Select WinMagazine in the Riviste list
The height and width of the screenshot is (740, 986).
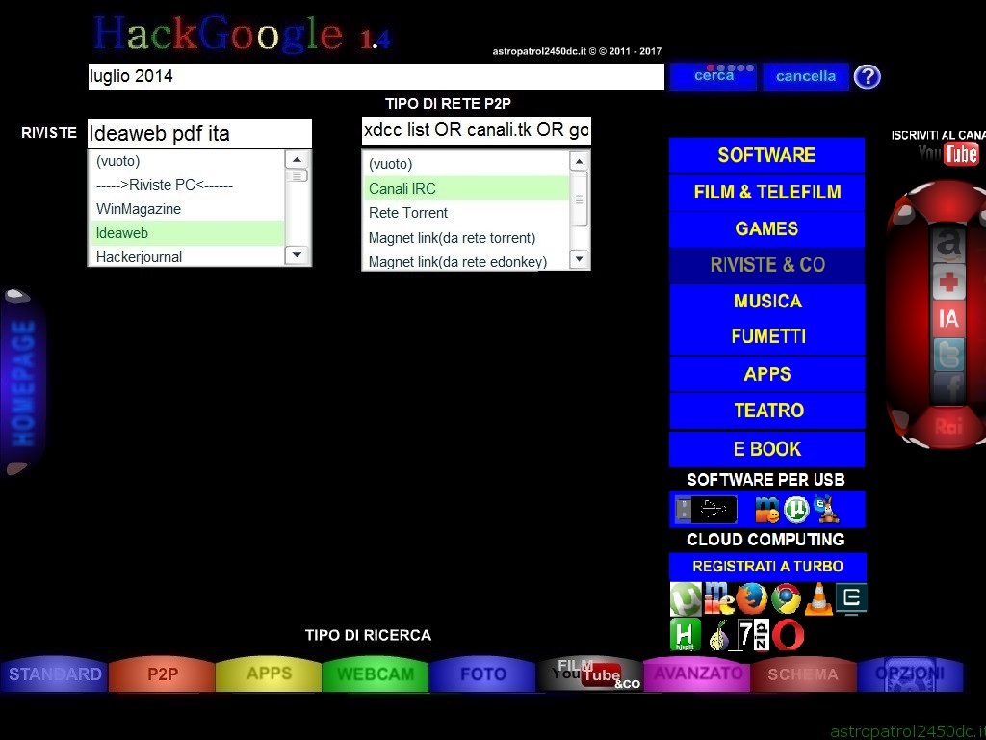(188, 209)
